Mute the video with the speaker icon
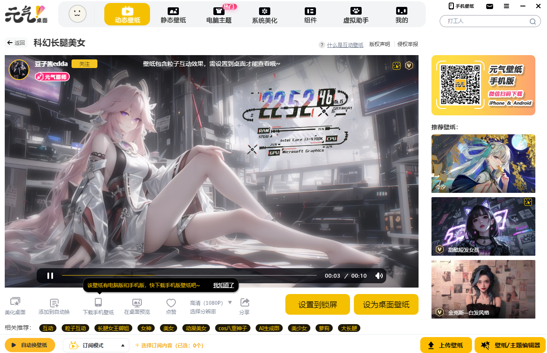The width and height of the screenshot is (547, 353). [x=379, y=276]
